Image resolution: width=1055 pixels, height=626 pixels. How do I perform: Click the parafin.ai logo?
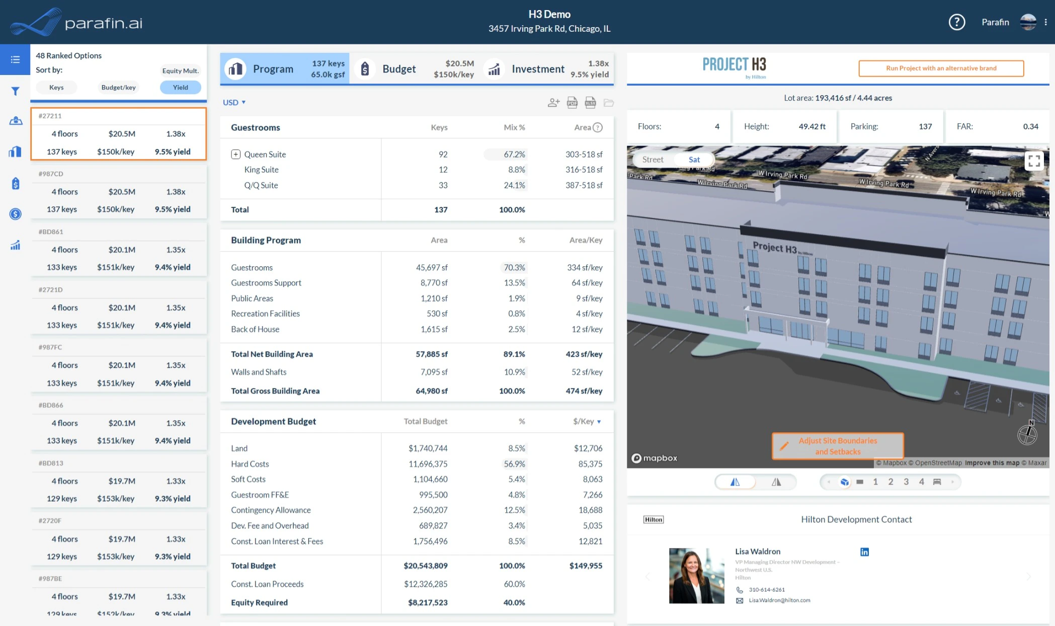pyautogui.click(x=76, y=22)
